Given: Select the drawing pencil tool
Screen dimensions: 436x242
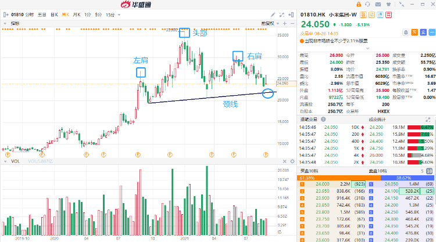Looking at the screenshot, I should point(273,15).
